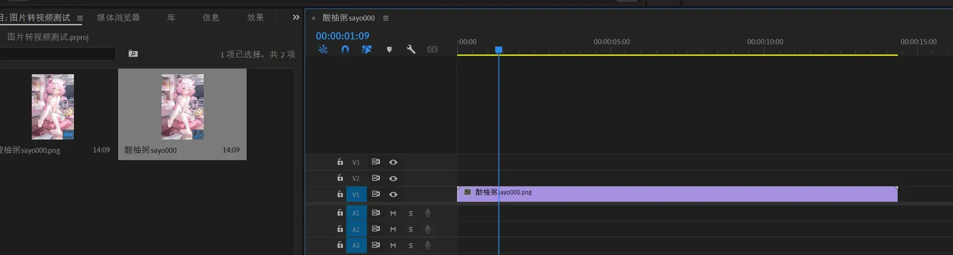The width and height of the screenshot is (953, 255).
Task: Select 酸柚粥sayo000 sequence thumbnail
Action: click(x=182, y=107)
